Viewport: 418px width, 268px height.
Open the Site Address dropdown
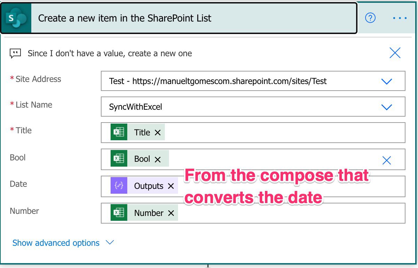click(x=386, y=81)
